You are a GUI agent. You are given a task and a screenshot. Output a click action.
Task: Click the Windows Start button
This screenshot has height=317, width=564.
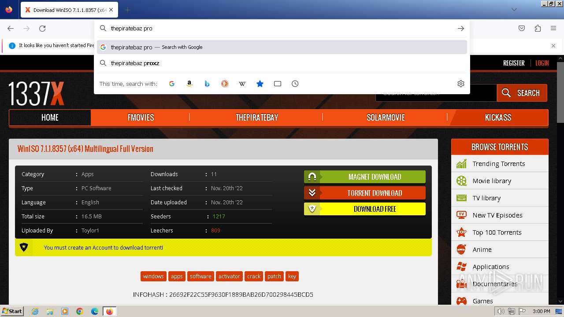pos(12,311)
